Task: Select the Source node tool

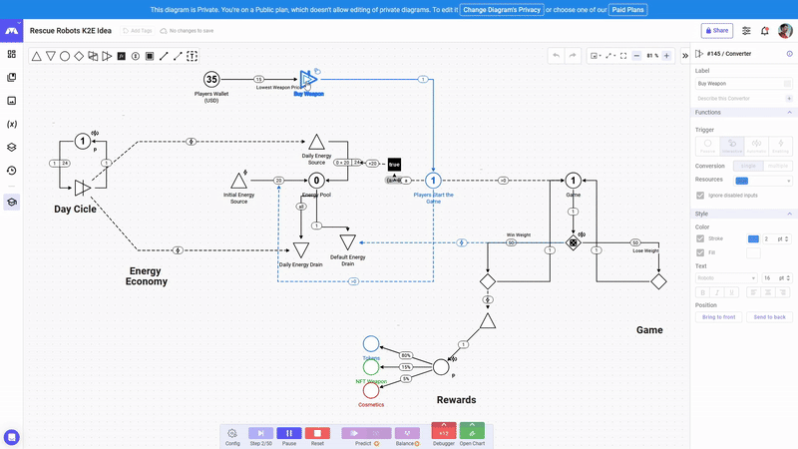Action: (36, 56)
